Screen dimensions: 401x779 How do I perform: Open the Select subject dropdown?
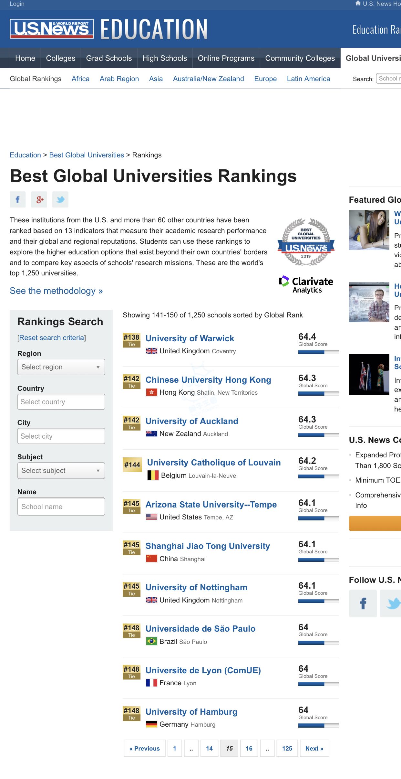[61, 471]
